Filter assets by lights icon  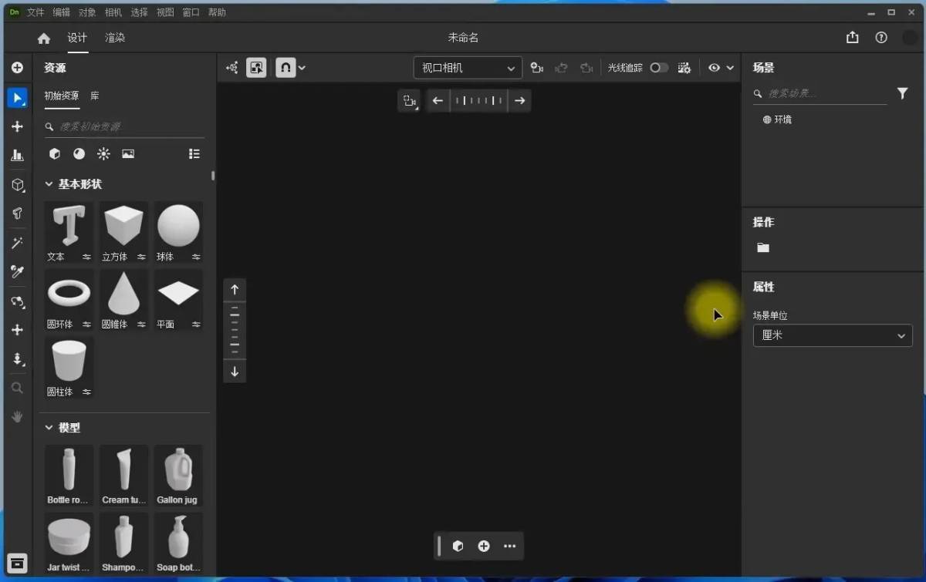103,154
